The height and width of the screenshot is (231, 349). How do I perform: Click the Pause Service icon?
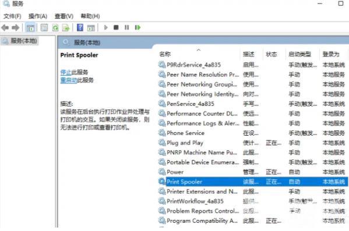tap(126, 27)
